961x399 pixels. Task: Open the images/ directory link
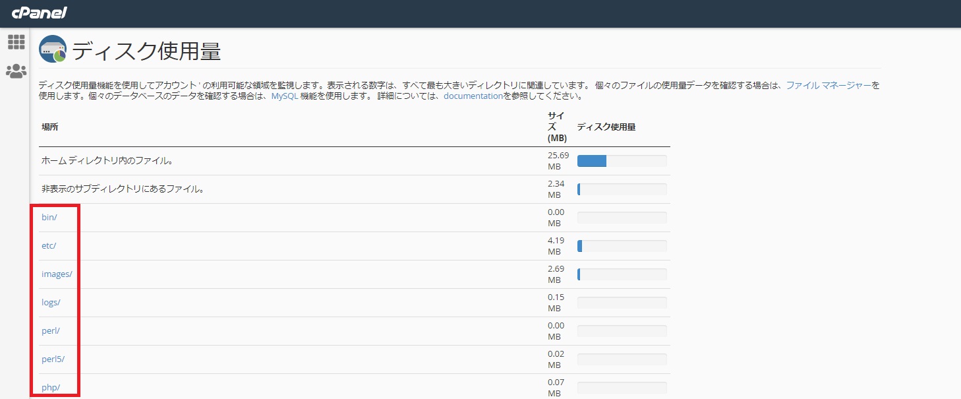[57, 274]
